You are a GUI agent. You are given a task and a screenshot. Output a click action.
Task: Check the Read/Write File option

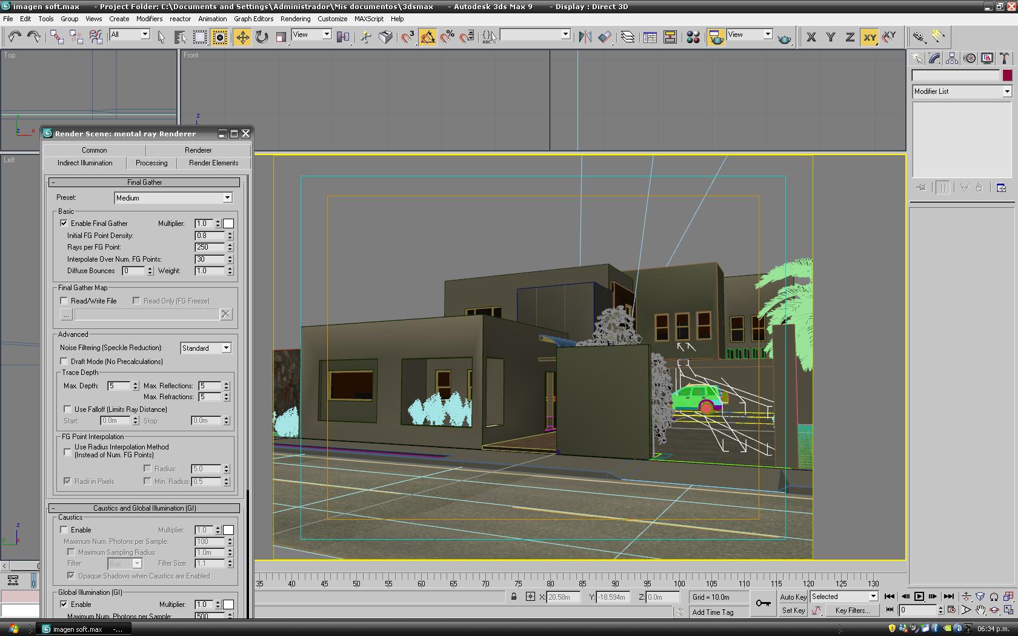64,300
